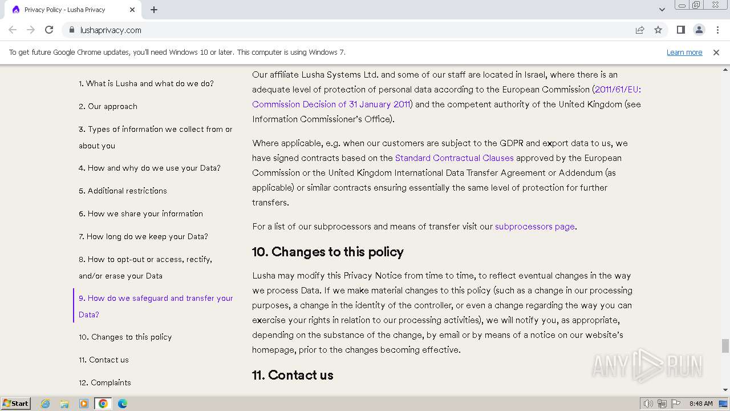Image resolution: width=730 pixels, height=411 pixels.
Task: Open Chrome side panel
Action: [x=680, y=30]
